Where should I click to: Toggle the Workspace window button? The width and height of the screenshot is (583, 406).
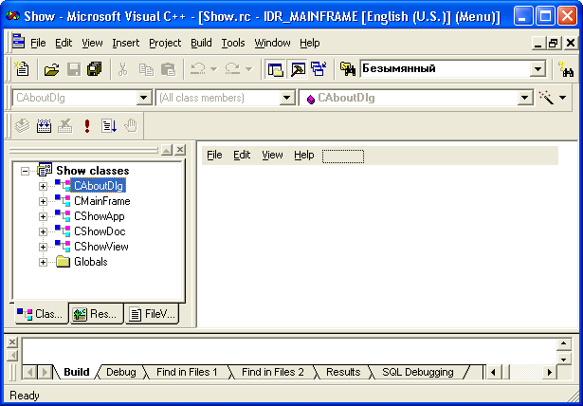point(276,69)
